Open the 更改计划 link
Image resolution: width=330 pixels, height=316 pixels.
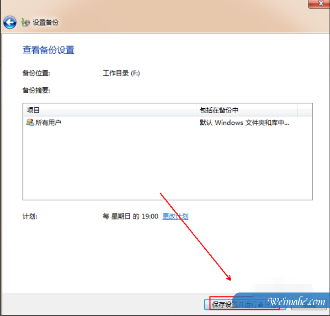(x=175, y=216)
